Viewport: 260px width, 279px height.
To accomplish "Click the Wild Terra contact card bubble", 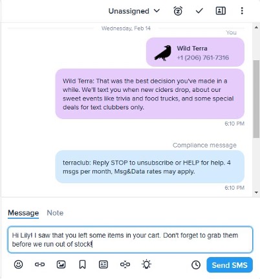I will coord(195,52).
